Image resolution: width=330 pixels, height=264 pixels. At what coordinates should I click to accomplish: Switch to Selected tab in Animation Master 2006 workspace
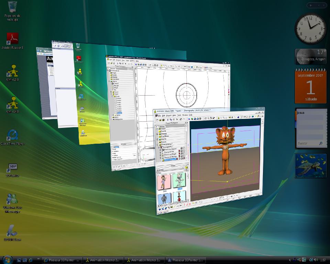click(x=162, y=126)
